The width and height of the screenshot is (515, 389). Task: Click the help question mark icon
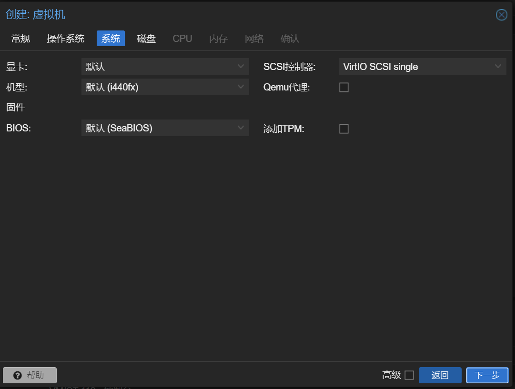coord(18,375)
